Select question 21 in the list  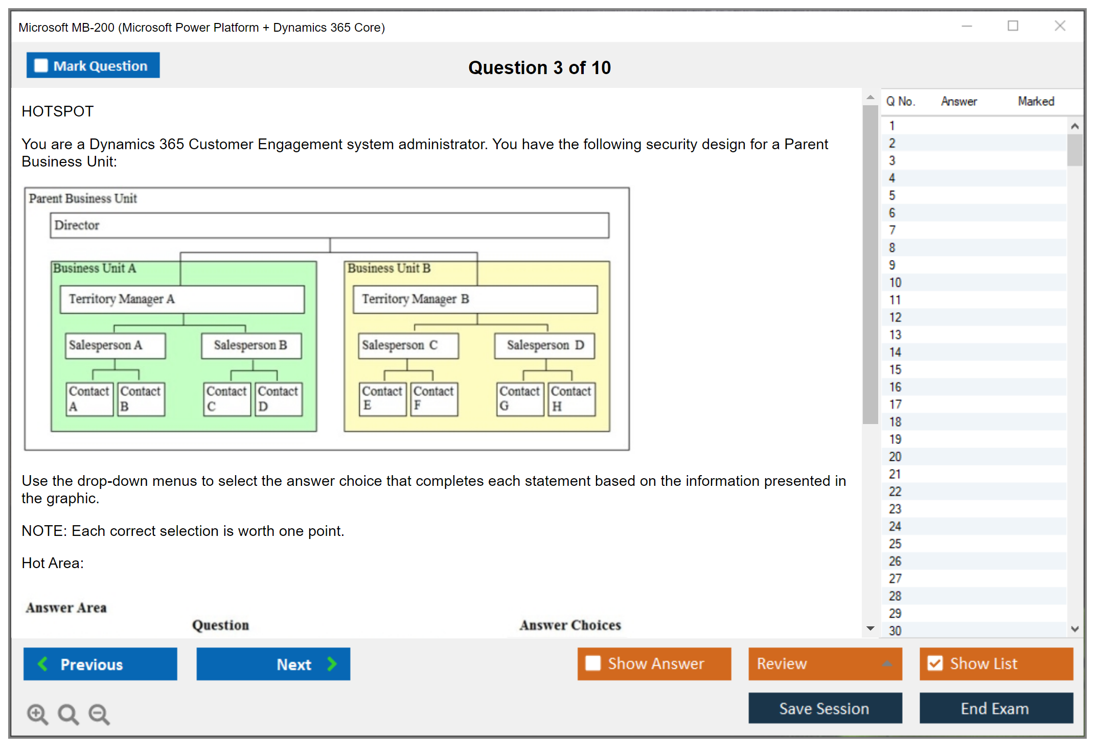pos(895,474)
